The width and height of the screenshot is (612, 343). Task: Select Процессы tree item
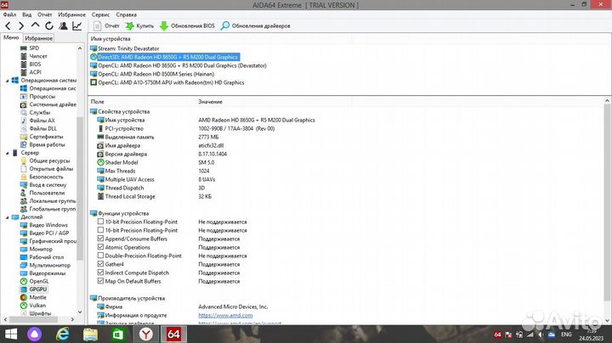click(42, 96)
